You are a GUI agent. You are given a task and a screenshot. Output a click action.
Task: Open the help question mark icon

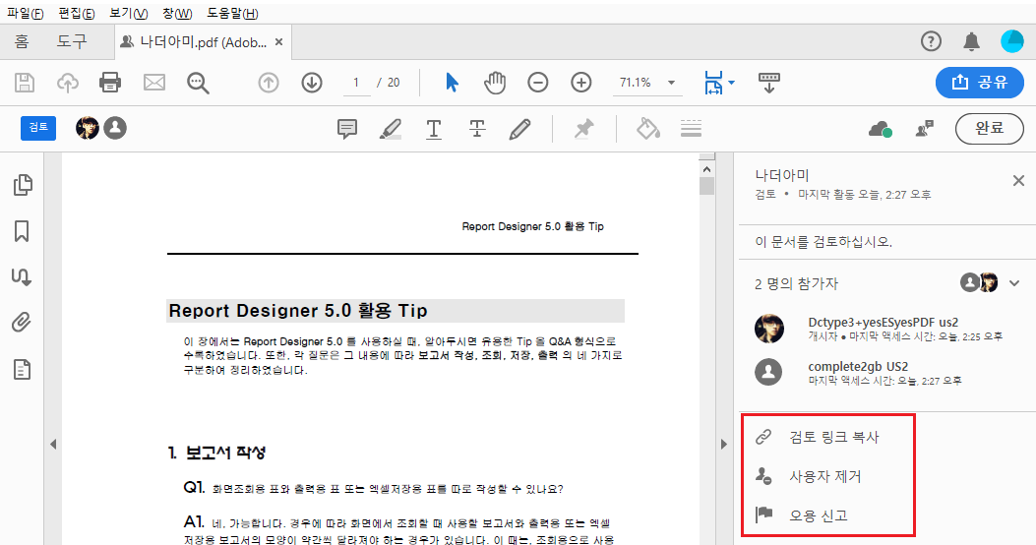click(x=931, y=41)
